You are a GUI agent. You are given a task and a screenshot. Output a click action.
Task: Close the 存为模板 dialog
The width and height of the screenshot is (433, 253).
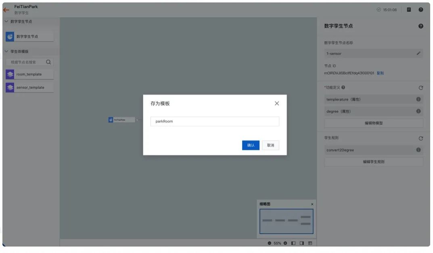(x=277, y=104)
